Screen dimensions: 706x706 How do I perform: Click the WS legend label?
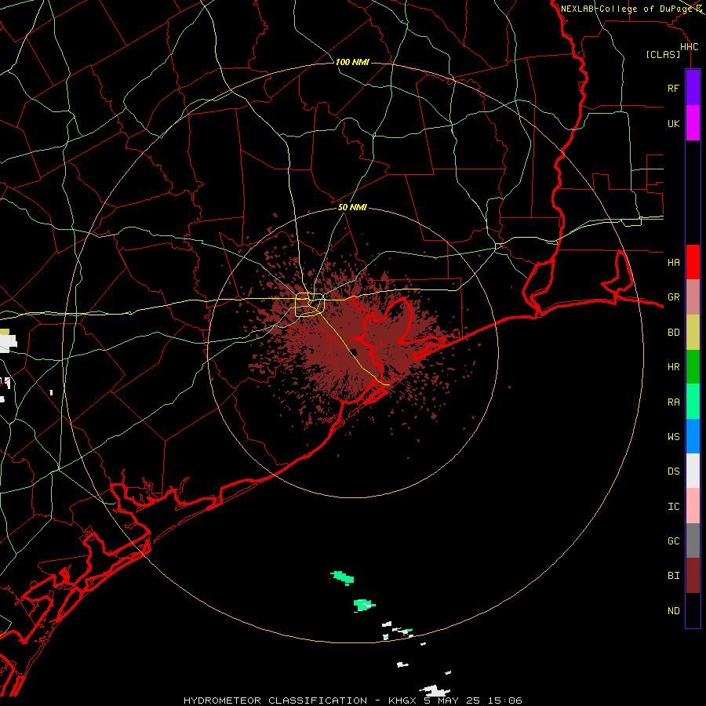coord(673,437)
